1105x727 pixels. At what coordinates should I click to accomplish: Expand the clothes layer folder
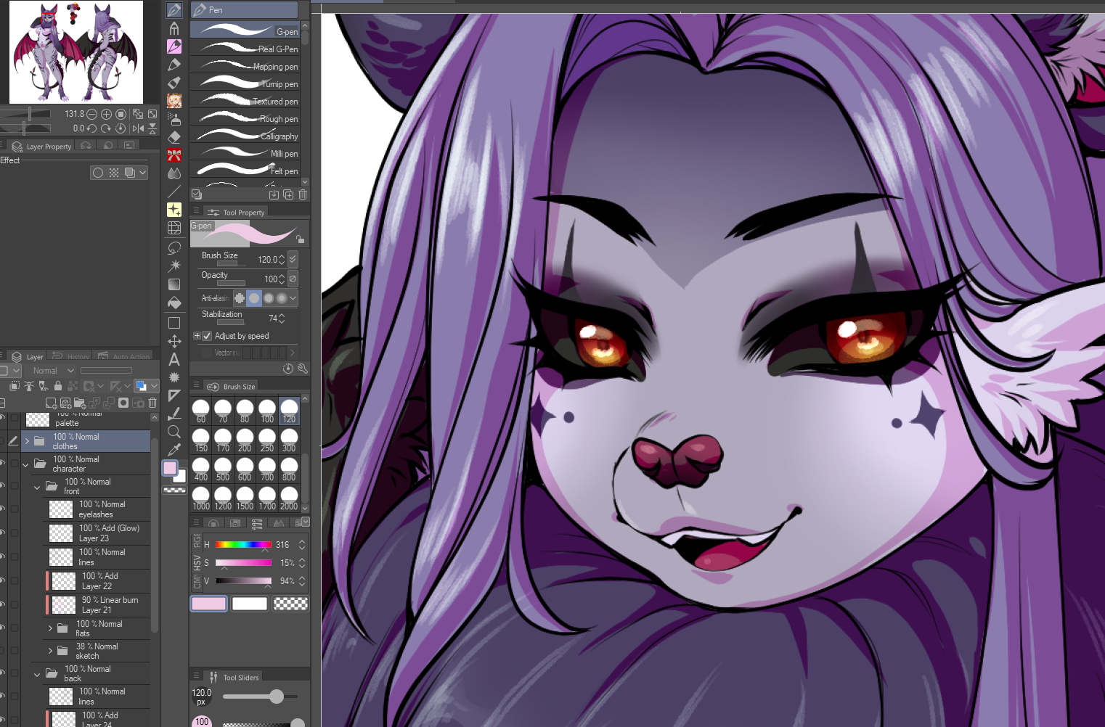click(27, 441)
